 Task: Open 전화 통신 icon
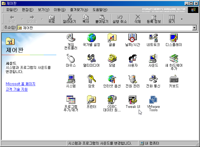(153, 79)
